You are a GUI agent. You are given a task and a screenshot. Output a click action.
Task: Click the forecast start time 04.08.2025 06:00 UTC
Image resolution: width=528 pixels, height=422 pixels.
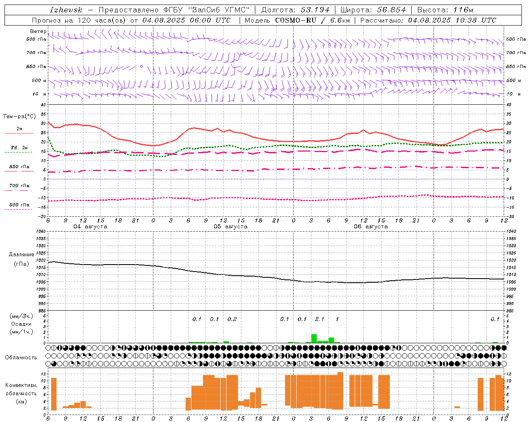click(186, 20)
